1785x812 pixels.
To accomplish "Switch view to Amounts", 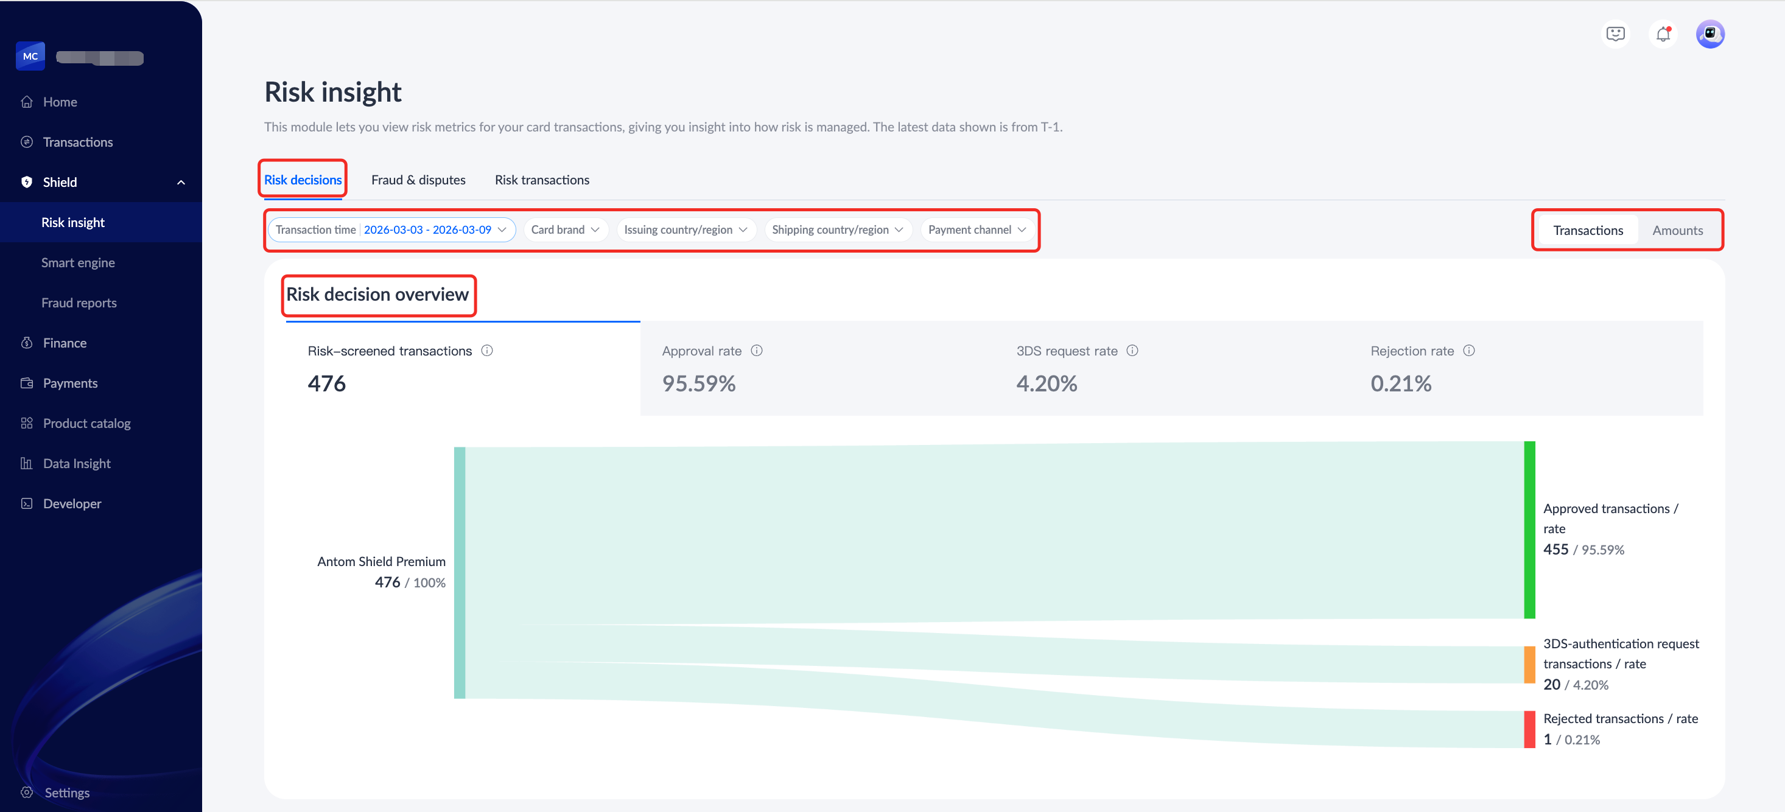I will (1677, 230).
